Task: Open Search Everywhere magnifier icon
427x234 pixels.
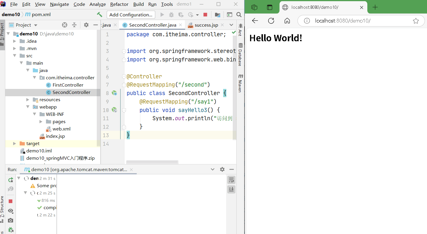Action: point(239,15)
